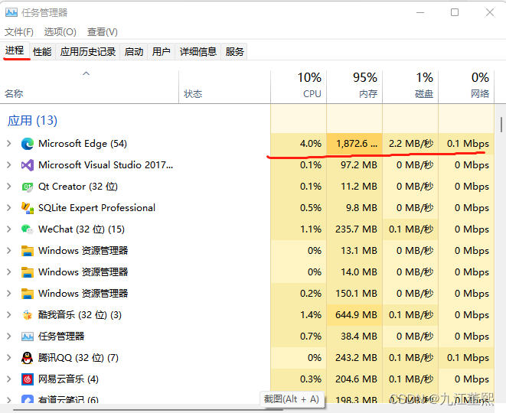This screenshot has width=506, height=413.
Task: Open the 选项(O) menu
Action: tap(60, 32)
